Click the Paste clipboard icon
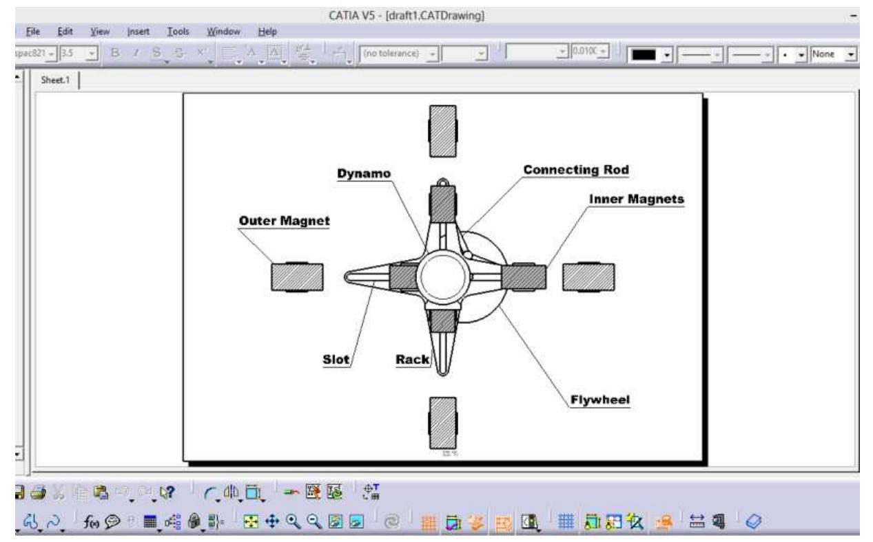The height and width of the screenshot is (542, 873). tap(100, 491)
